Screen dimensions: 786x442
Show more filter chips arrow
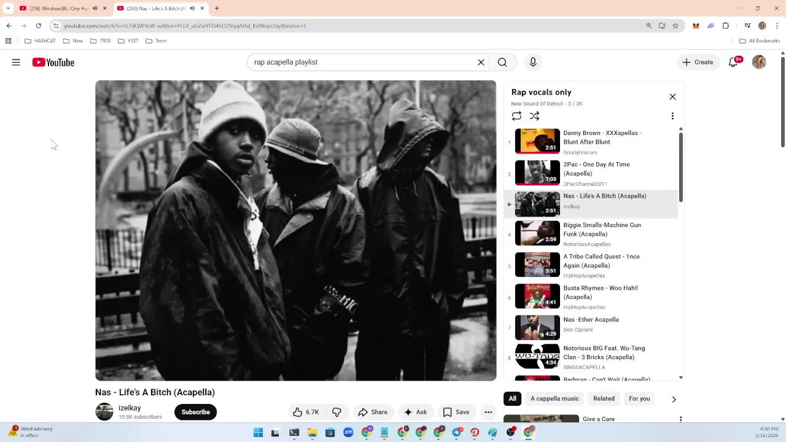674,399
